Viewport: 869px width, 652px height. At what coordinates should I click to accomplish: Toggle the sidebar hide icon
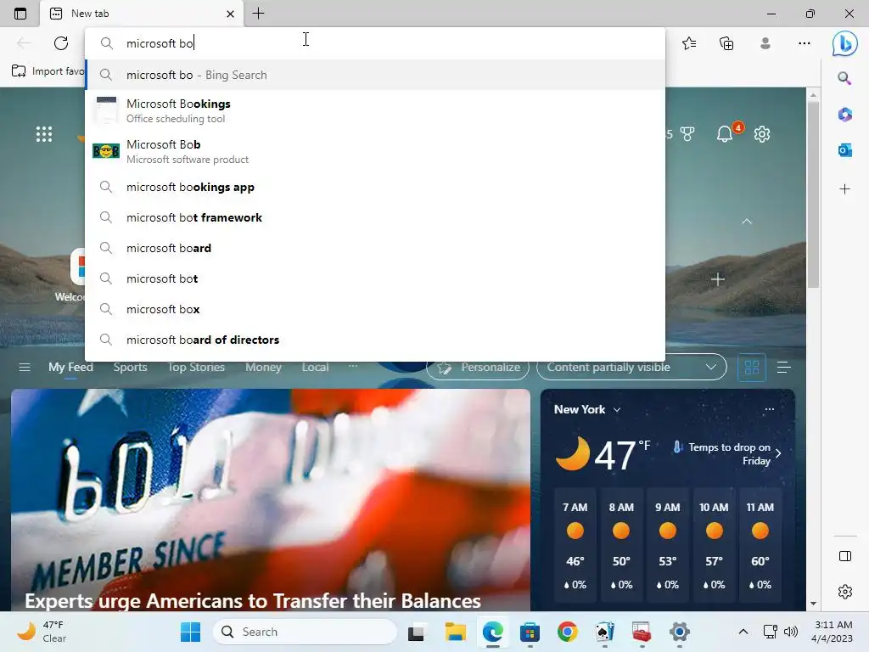(845, 556)
